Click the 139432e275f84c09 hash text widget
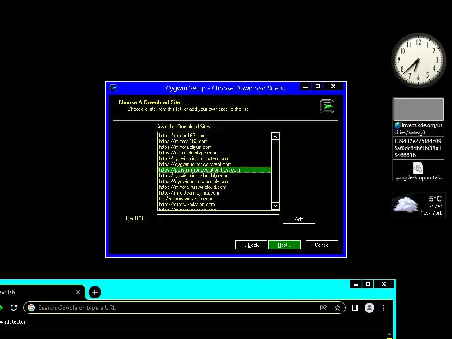The width and height of the screenshot is (452, 339). click(418, 148)
